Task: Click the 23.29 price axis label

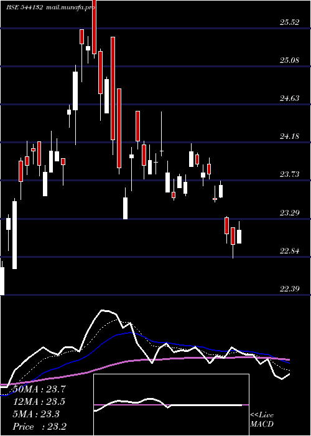Action: point(289,213)
